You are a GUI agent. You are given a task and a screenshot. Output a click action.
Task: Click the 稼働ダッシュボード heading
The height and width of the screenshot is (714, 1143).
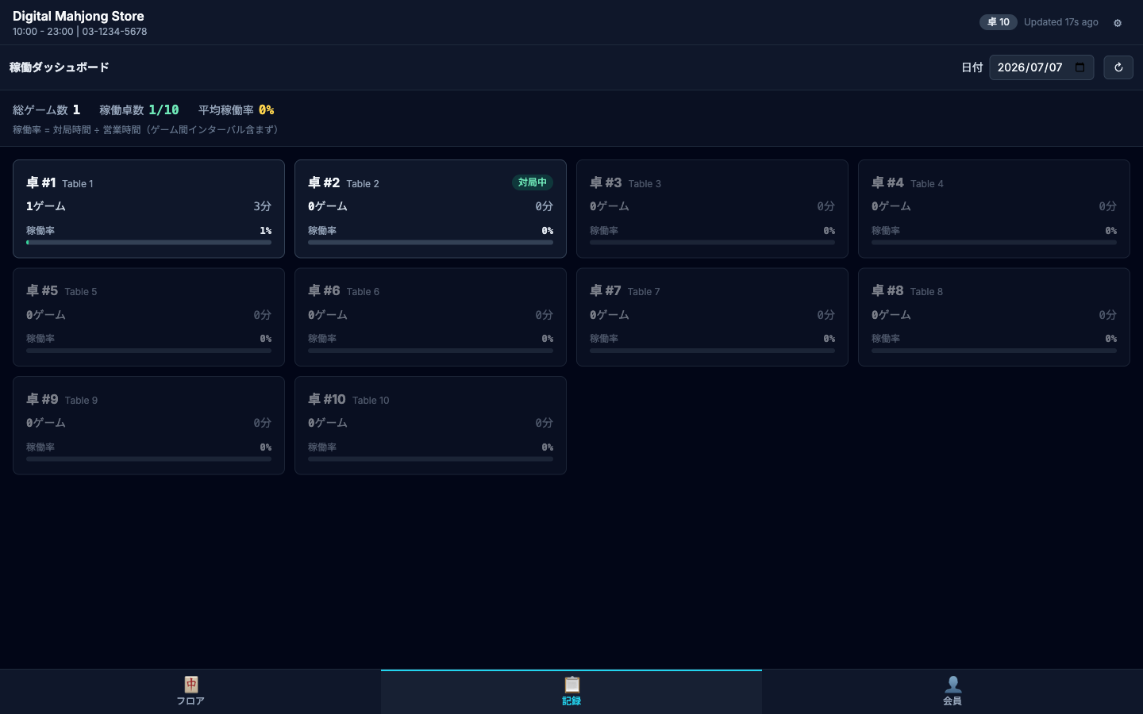(x=60, y=67)
